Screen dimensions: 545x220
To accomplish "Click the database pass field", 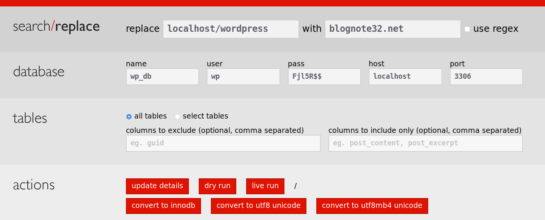I will pyautogui.click(x=324, y=76).
